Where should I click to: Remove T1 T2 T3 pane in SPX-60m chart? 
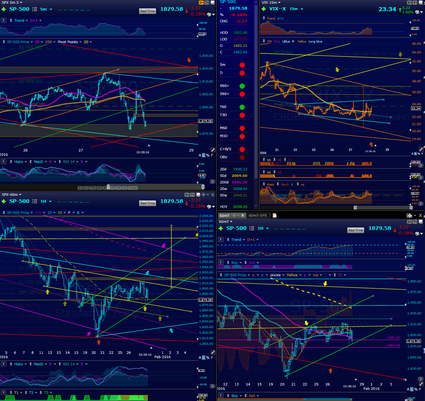[x=3, y=392]
